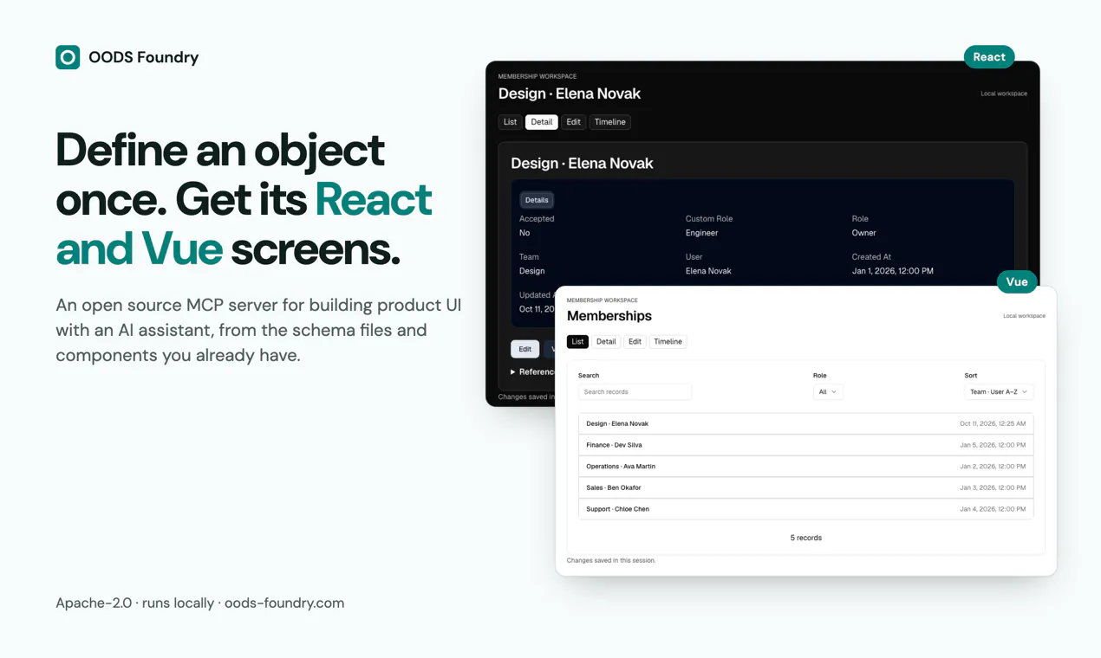Click the "Engineer" Custom Role value
1101x658 pixels.
[702, 233]
